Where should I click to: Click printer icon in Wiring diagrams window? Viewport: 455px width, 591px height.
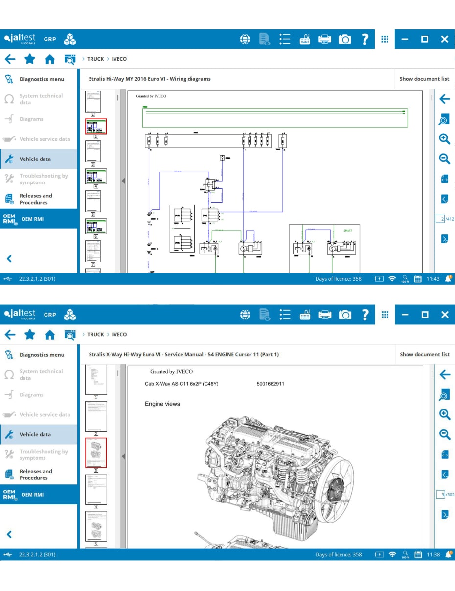325,39
